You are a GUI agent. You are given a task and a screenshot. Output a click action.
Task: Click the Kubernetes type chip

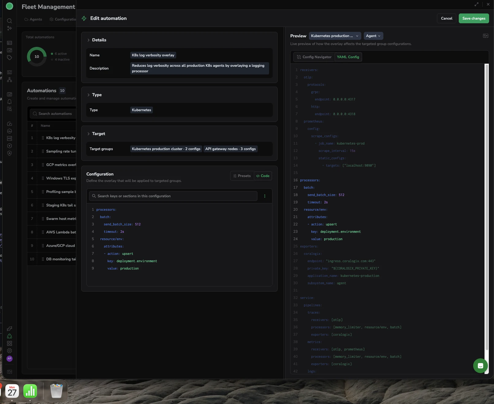pyautogui.click(x=142, y=110)
